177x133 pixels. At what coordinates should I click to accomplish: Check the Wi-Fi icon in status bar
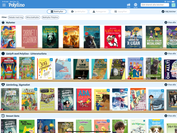click(x=165, y=2)
